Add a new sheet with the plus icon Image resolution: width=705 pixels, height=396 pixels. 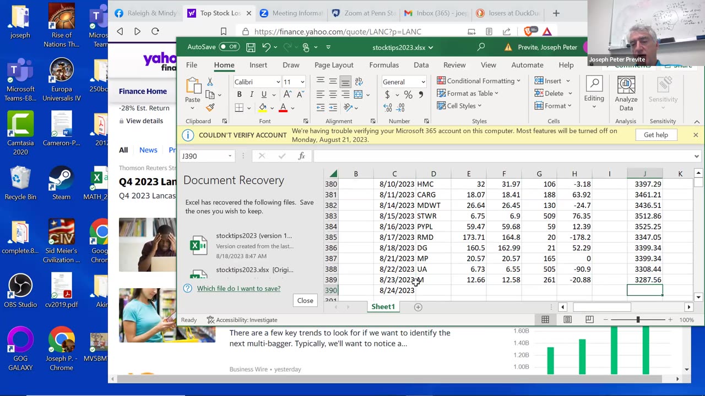tap(418, 307)
